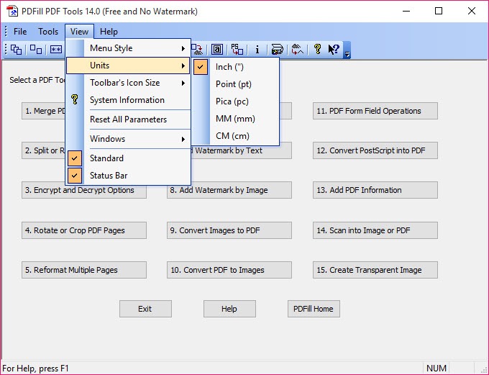Click the PostScript to PDF toolbar icon
The width and height of the screenshot is (489, 375).
[x=237, y=50]
